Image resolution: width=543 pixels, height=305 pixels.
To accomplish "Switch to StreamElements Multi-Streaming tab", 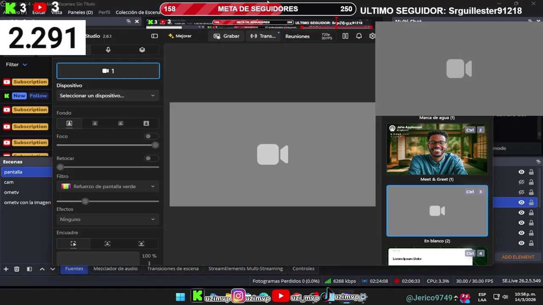I will click(x=245, y=269).
